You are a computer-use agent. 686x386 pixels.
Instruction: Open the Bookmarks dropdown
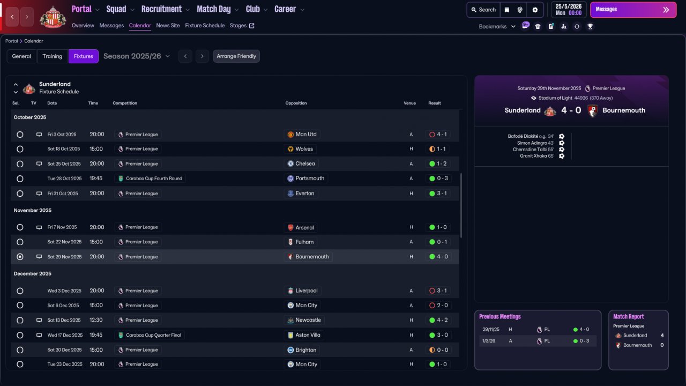click(497, 26)
